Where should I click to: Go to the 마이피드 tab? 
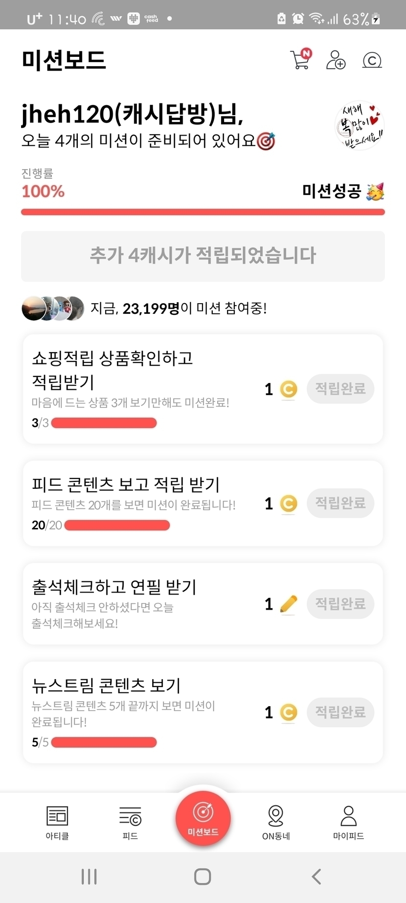click(348, 822)
